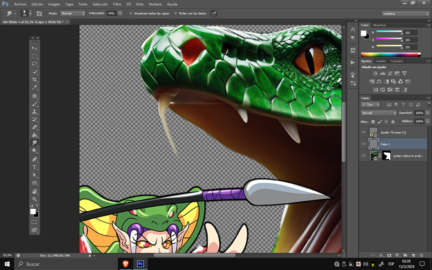Select the History Brush tool
432x270 pixels.
click(x=34, y=119)
